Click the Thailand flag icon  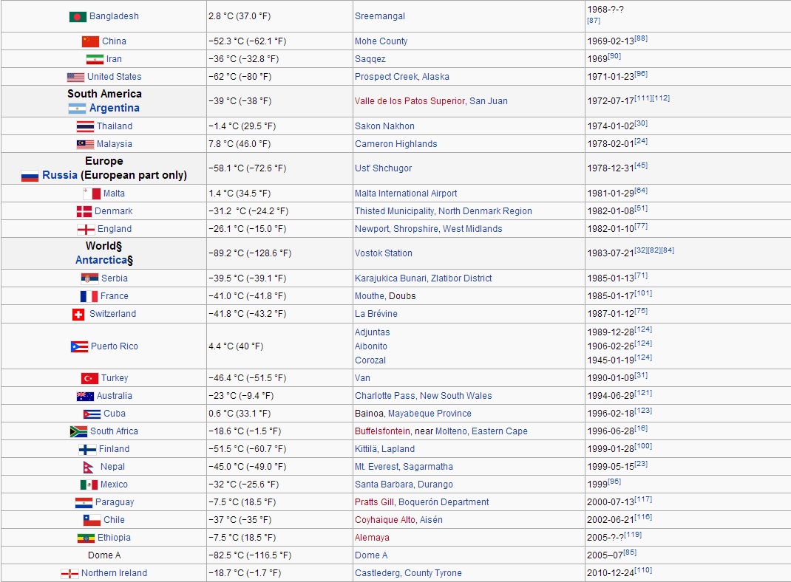point(85,126)
